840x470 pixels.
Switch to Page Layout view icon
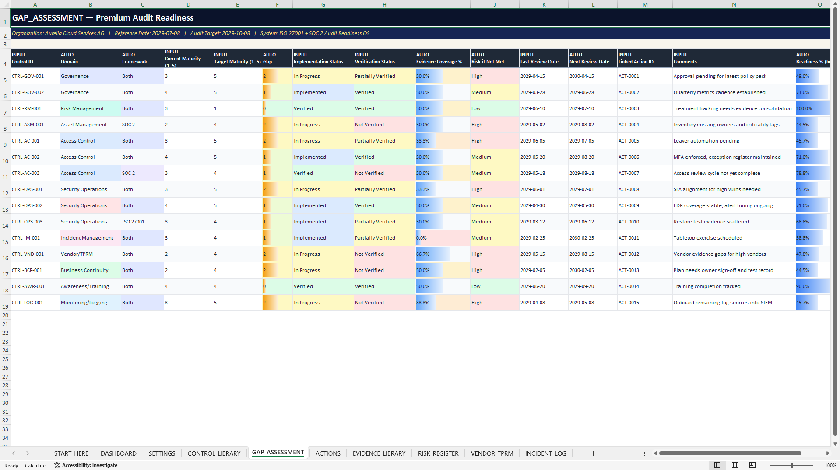735,465
